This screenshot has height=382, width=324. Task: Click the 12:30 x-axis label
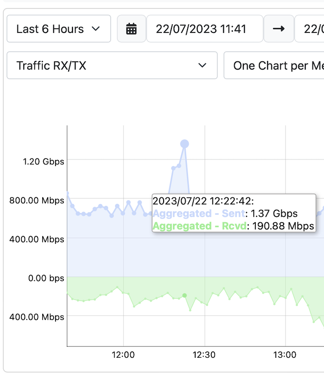point(204,355)
